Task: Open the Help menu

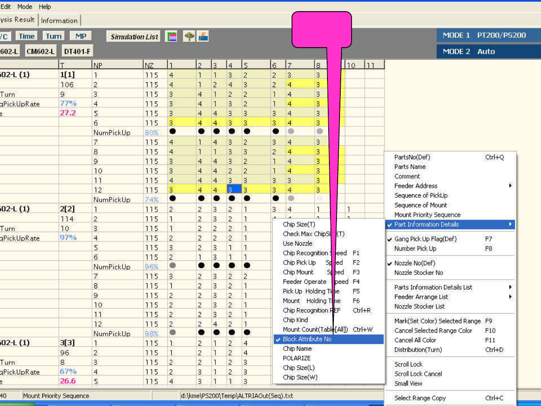Action: [x=45, y=7]
